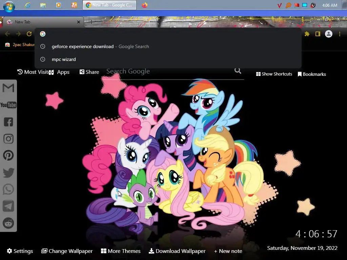Open the Apps link
Image resolution: width=347 pixels, height=260 pixels.
[59, 72]
